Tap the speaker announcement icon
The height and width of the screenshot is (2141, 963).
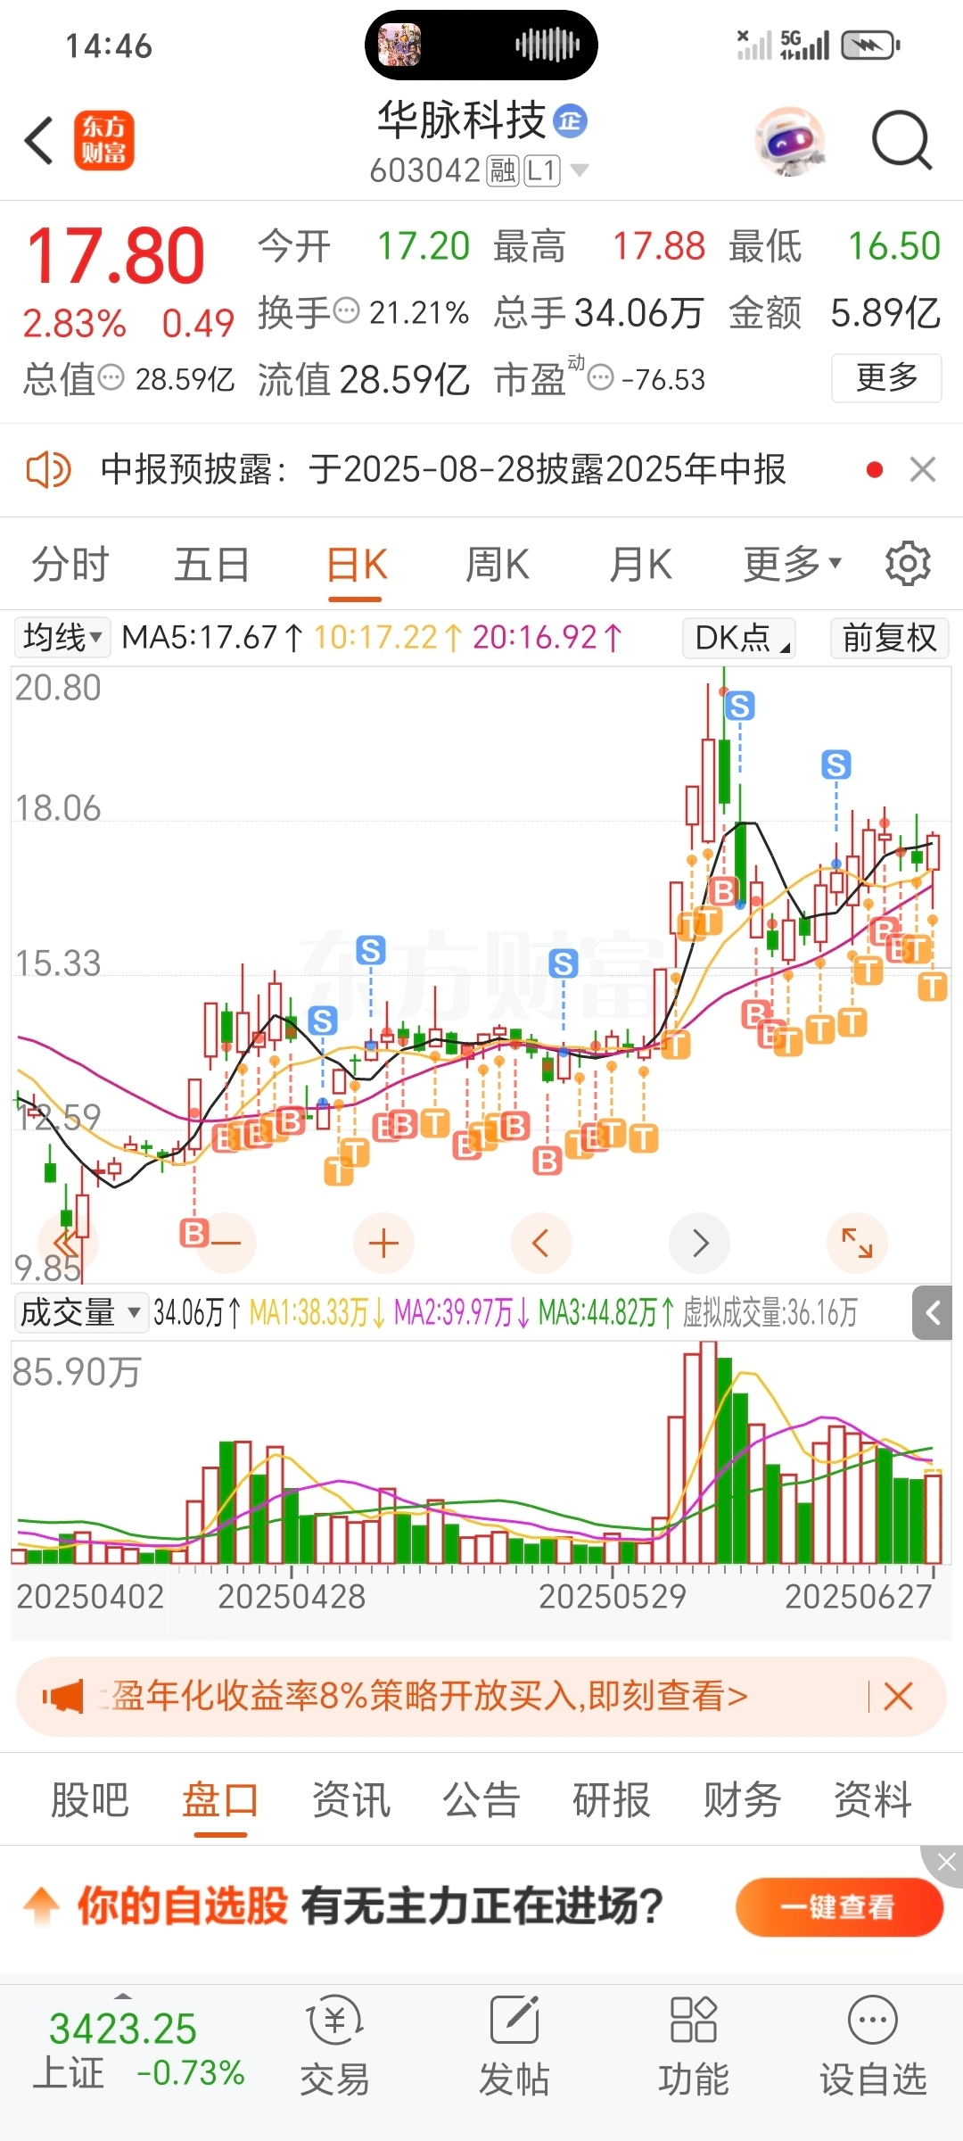[48, 469]
